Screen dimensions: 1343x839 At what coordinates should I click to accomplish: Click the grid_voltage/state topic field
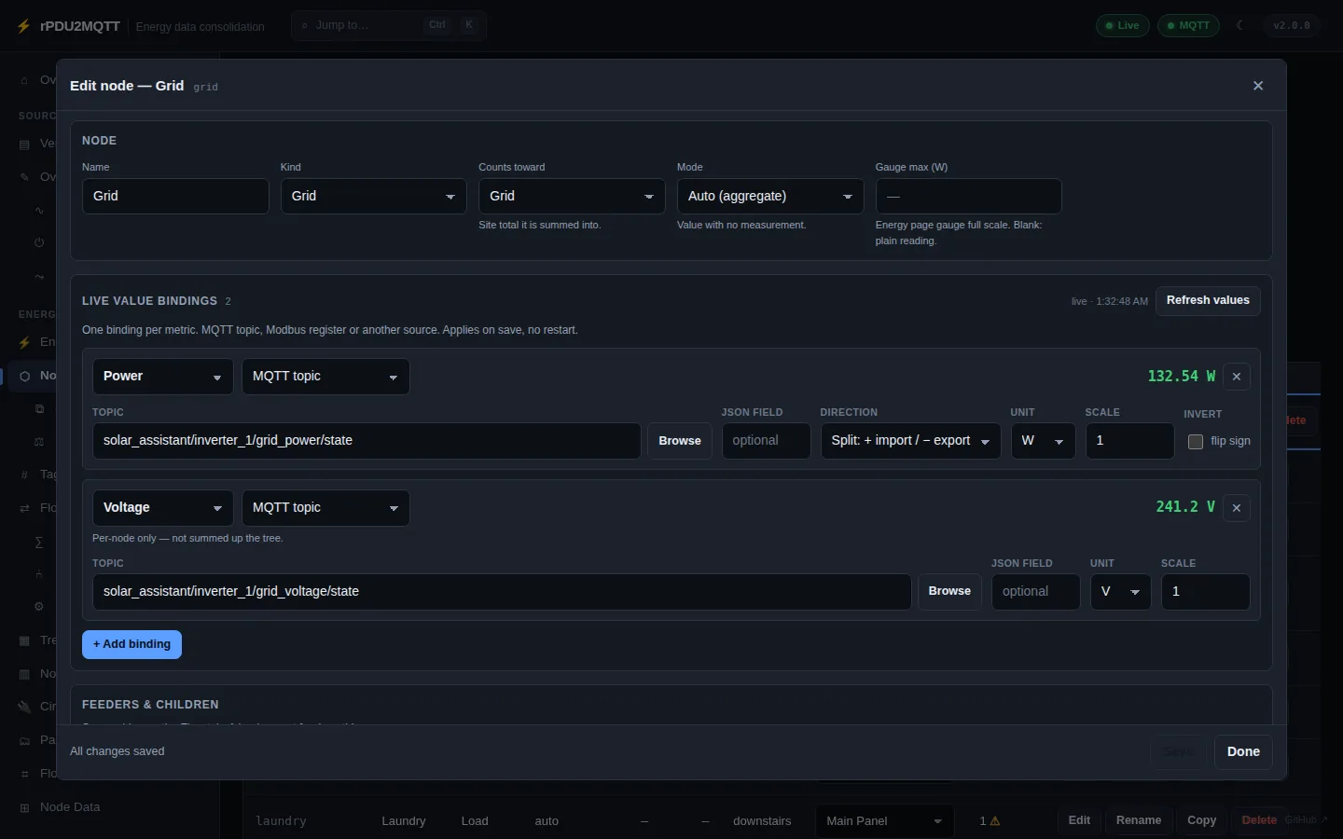(x=502, y=592)
